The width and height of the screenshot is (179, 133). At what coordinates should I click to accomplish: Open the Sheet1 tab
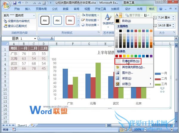coord(22,125)
